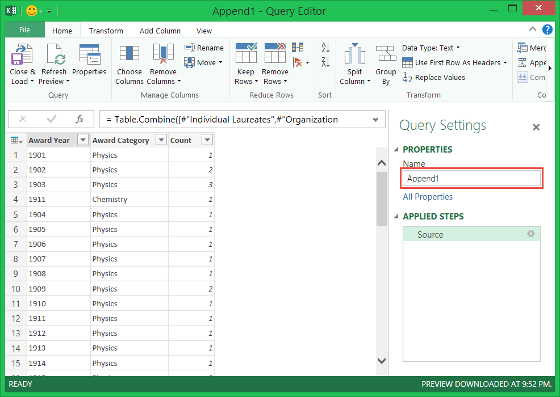Click the All Properties link

[x=428, y=197]
